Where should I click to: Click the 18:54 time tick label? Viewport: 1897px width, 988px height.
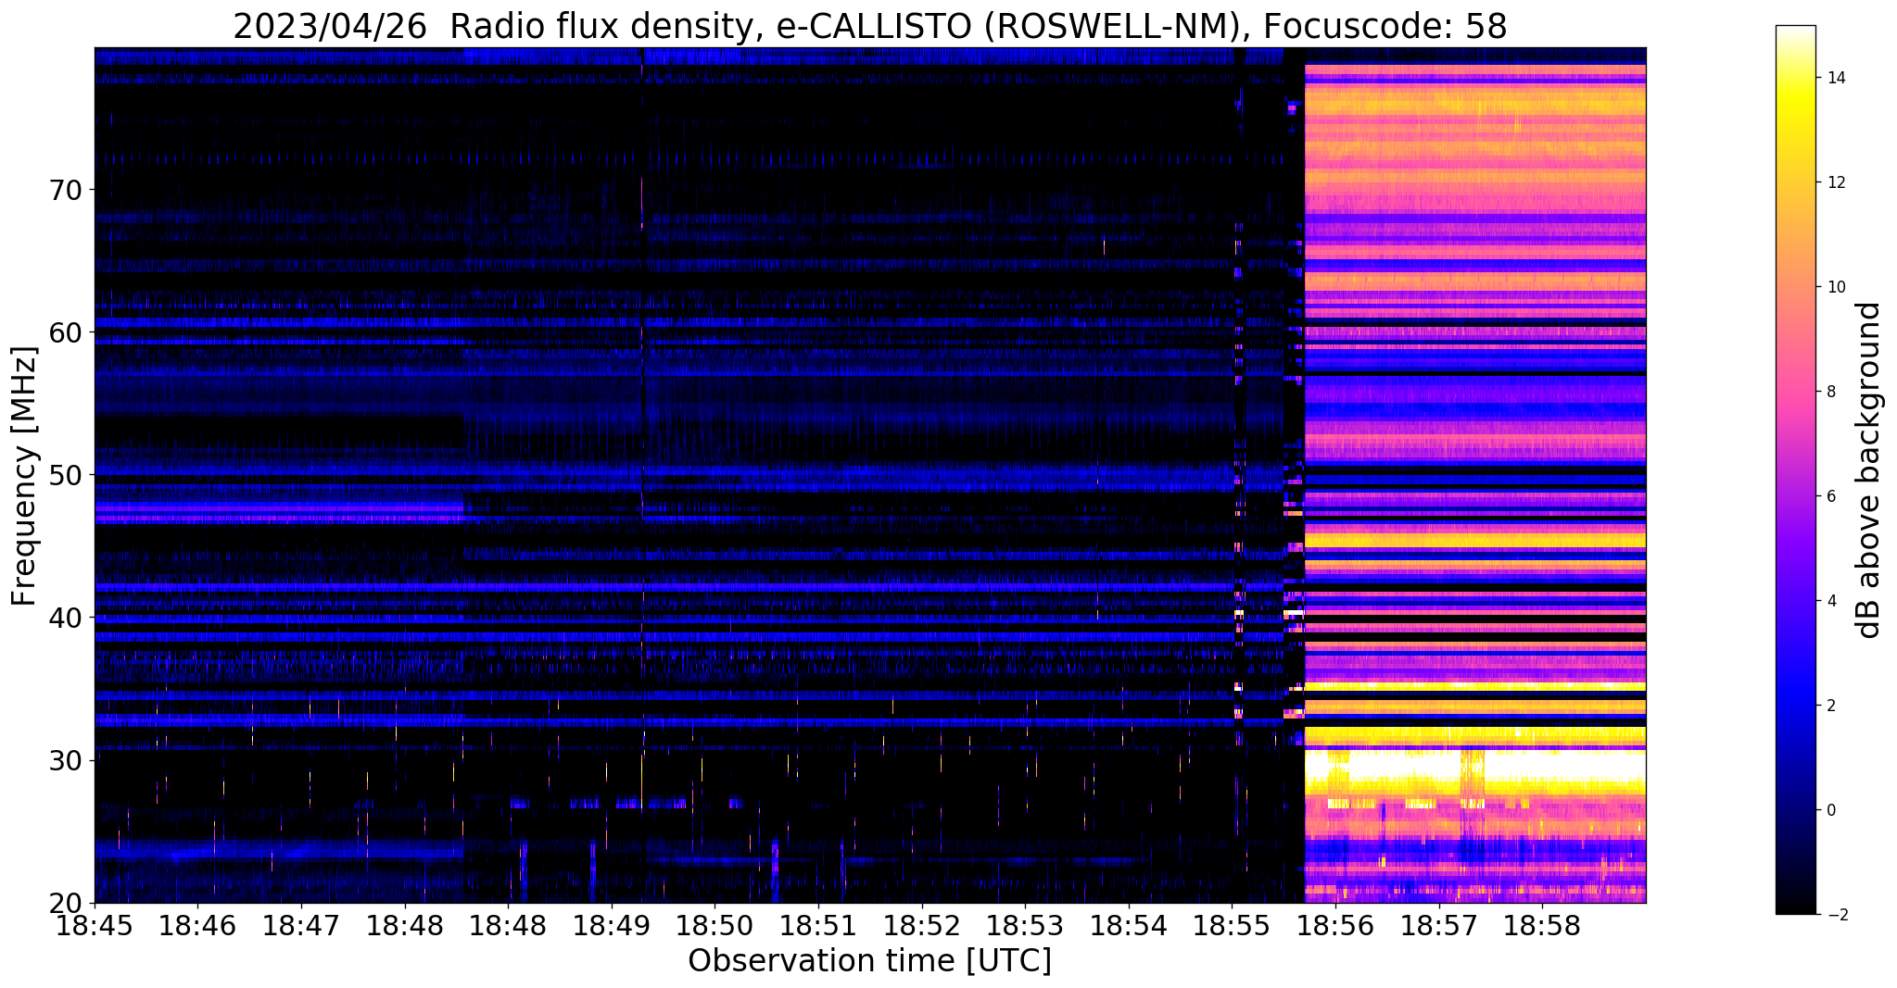coord(1129,927)
